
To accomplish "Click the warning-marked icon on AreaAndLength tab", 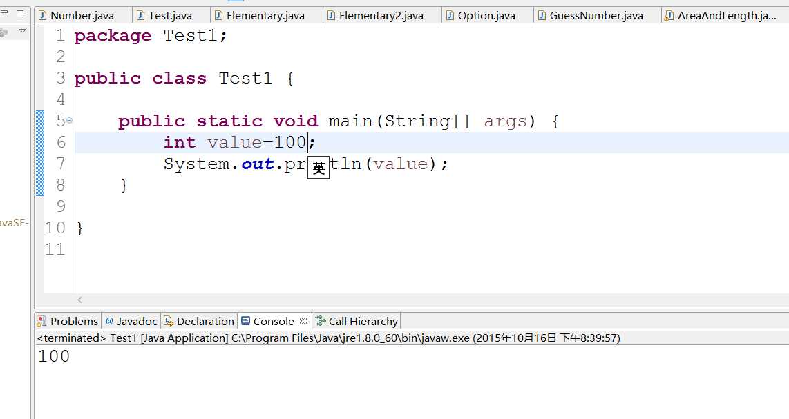I will (x=669, y=16).
